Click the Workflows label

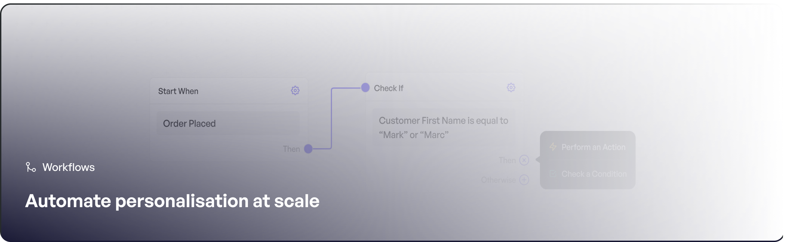click(68, 167)
